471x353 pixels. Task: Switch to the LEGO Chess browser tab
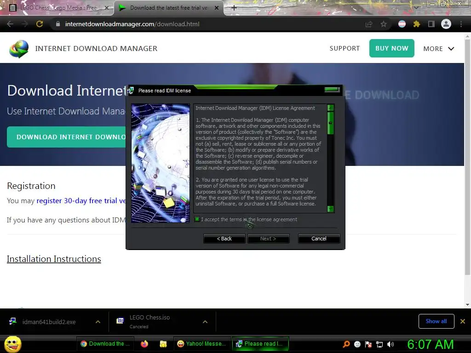(x=58, y=8)
